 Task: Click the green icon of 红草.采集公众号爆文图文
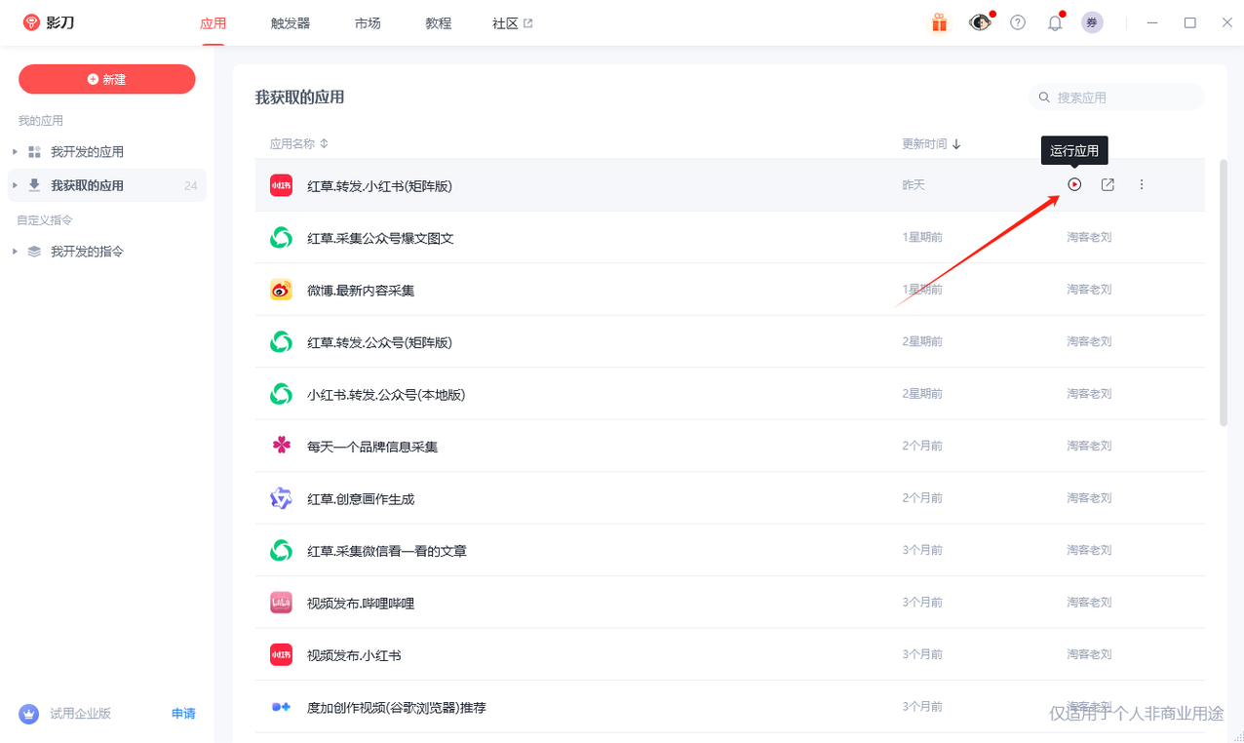tap(281, 237)
